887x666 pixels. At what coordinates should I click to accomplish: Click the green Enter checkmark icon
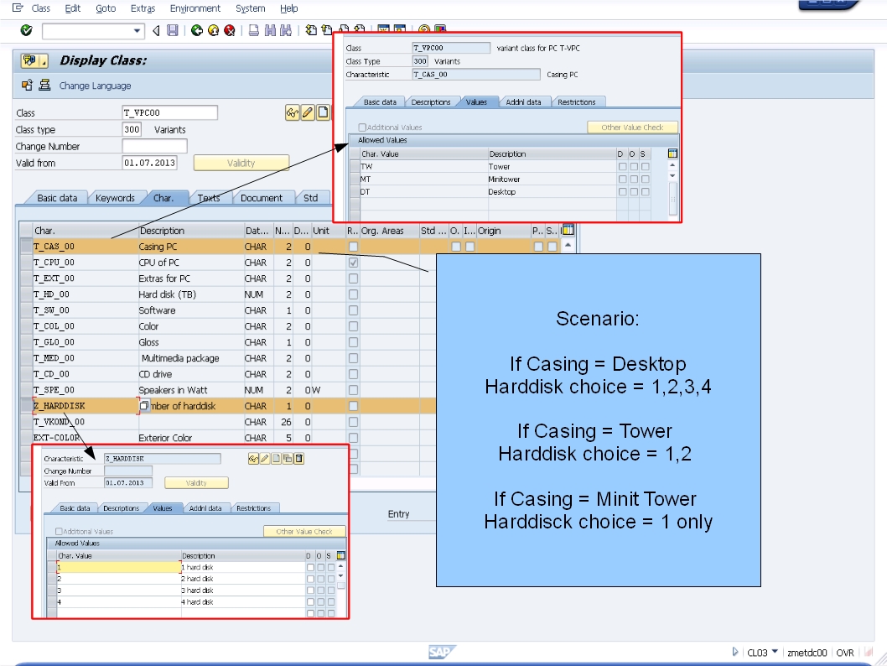tap(25, 31)
